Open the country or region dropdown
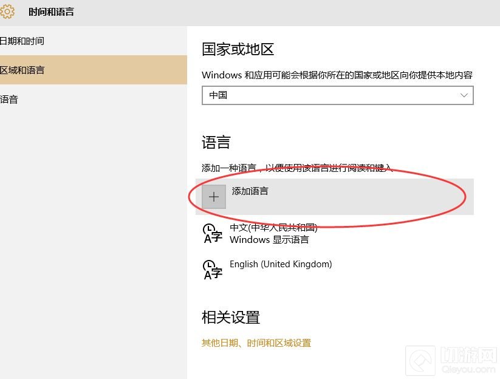This screenshot has height=379, width=500. coord(337,95)
